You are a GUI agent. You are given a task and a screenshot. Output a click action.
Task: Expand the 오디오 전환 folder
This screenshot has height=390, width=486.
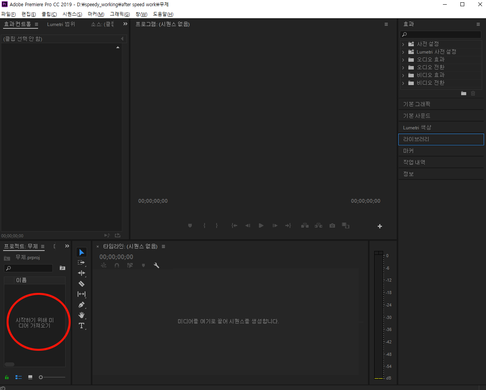[x=403, y=68]
